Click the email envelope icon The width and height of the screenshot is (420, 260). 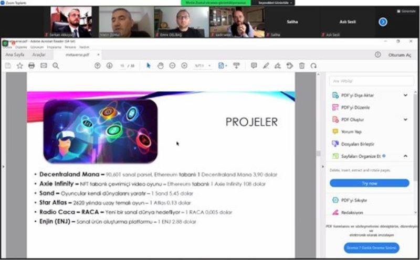[44, 66]
